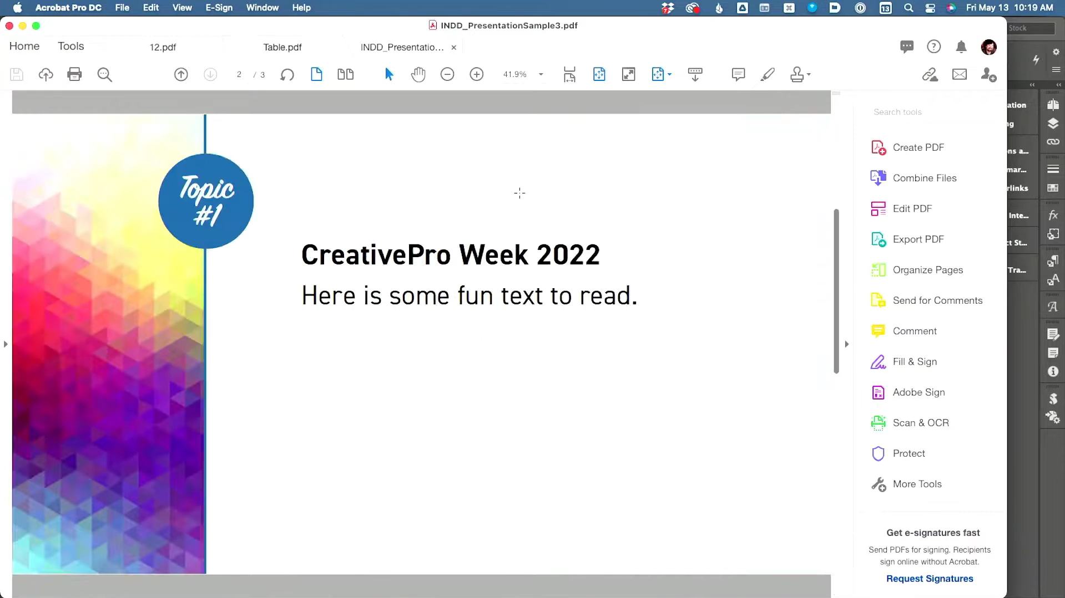The width and height of the screenshot is (1065, 598).
Task: Go to next page arrow
Action: click(x=210, y=74)
